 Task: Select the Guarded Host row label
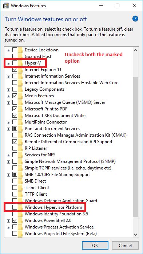38,56
